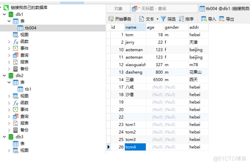This screenshot has height=165, width=250.
Task: Click the gender column header
Action: coord(176,27)
